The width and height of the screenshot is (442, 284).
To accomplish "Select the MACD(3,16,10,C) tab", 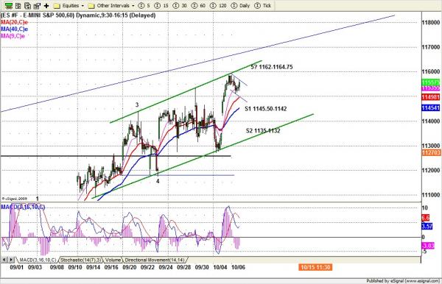I will [38, 260].
